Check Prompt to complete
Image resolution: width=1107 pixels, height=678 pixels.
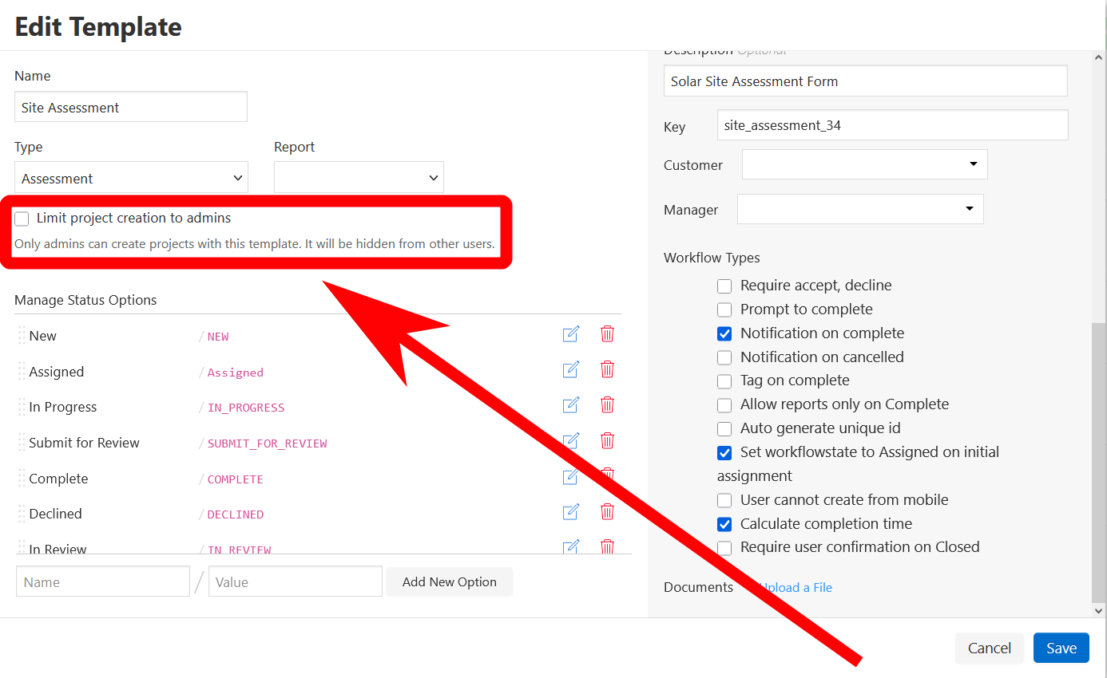724,309
